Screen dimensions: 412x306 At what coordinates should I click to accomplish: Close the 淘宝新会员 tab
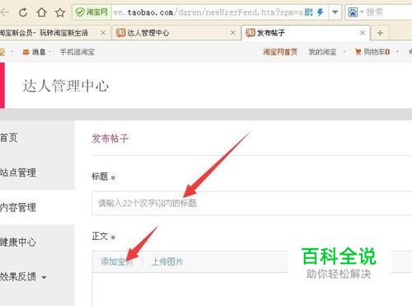(103, 33)
